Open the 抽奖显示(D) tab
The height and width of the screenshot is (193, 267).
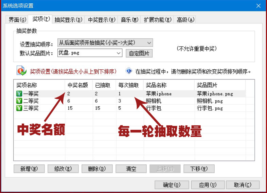point(69,20)
